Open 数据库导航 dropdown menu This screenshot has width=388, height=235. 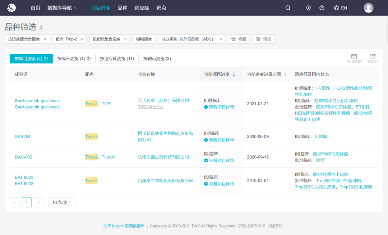(62, 8)
